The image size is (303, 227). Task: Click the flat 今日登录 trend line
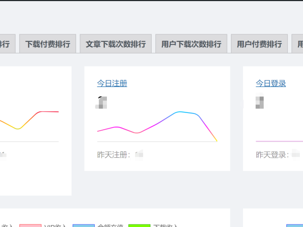[277, 141]
